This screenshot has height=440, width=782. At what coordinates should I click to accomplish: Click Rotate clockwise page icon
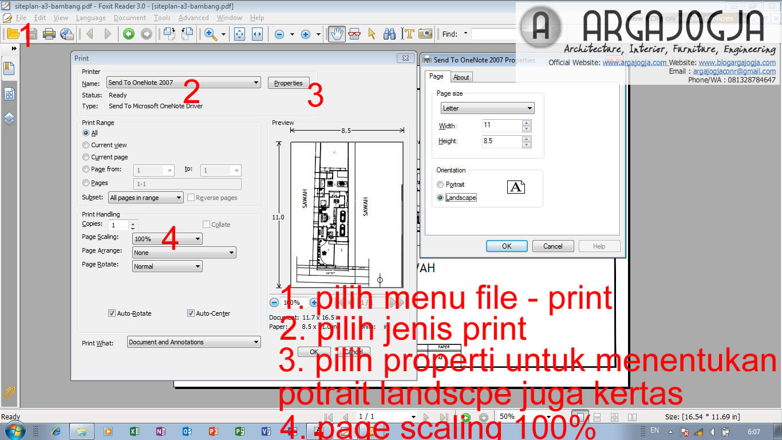tap(169, 34)
